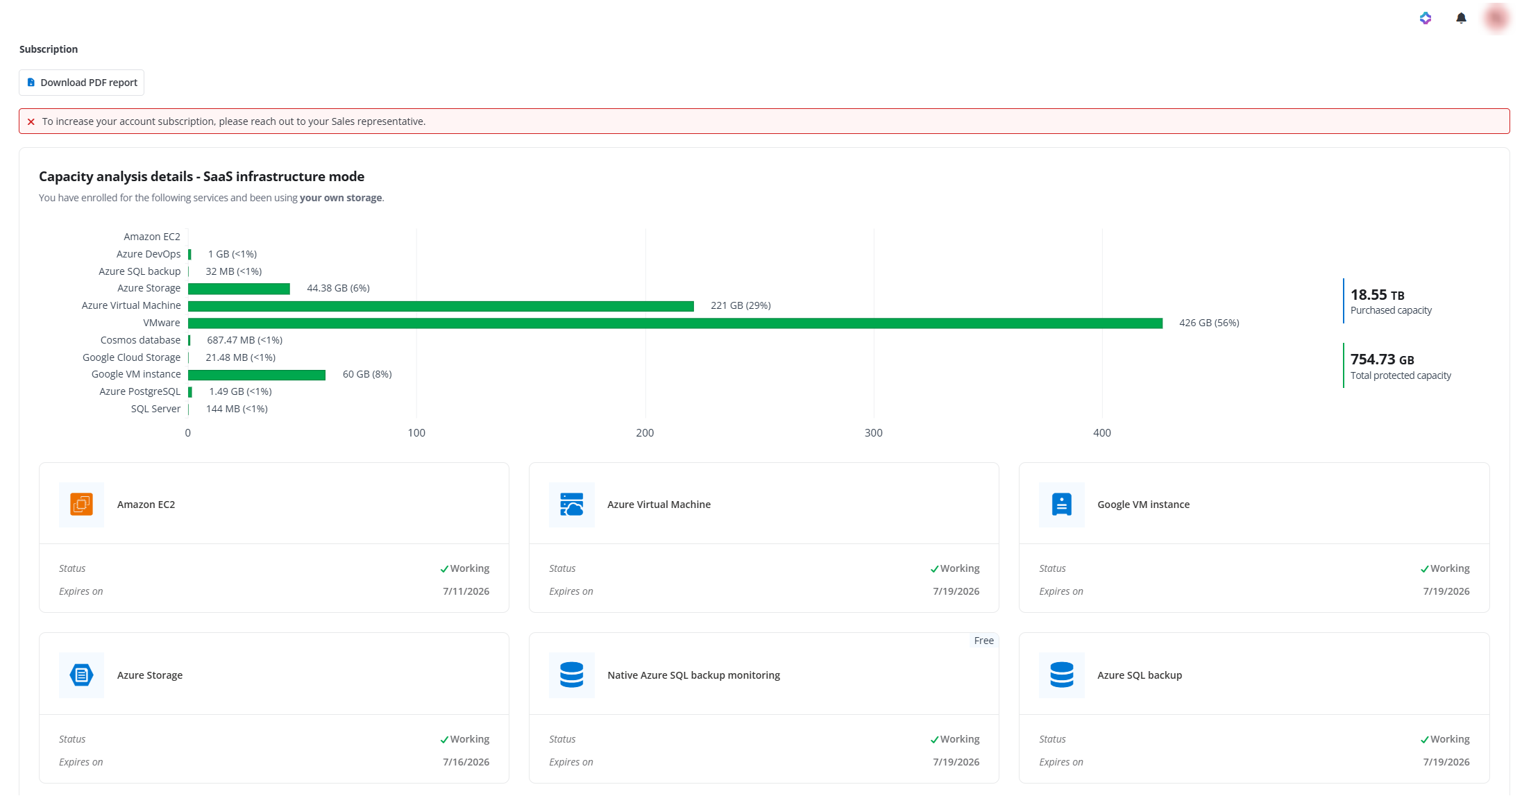Click the Amazon EC2 orange service icon
1522x812 pixels.
81,505
